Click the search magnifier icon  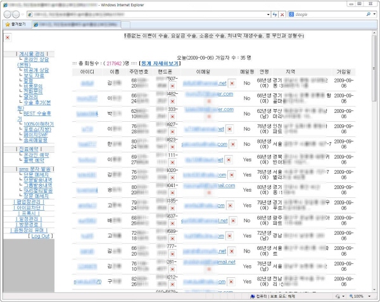pos(368,13)
